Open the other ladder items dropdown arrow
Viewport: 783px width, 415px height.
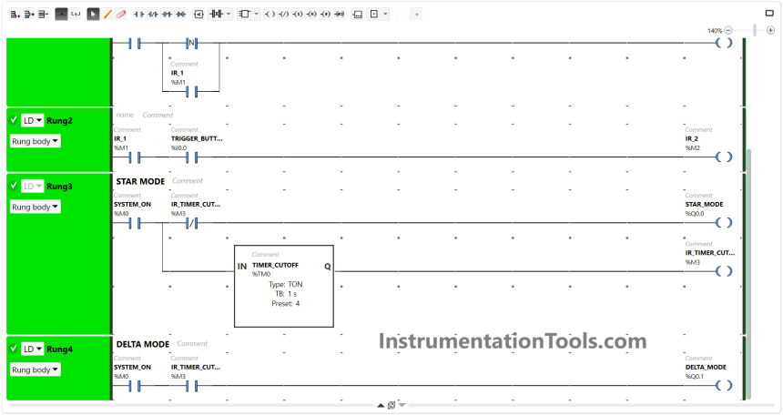point(385,14)
